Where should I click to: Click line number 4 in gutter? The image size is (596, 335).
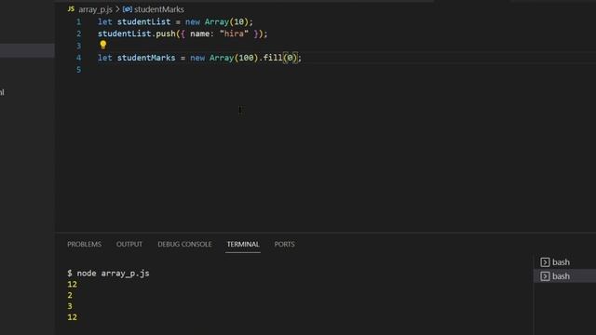click(x=78, y=58)
